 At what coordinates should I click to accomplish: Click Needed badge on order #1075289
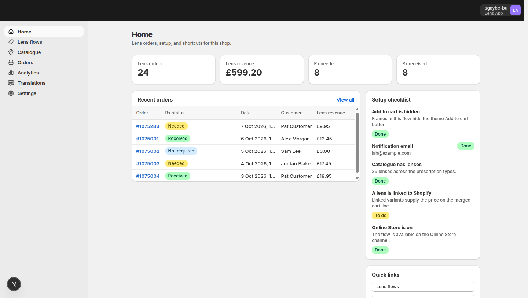(x=176, y=126)
